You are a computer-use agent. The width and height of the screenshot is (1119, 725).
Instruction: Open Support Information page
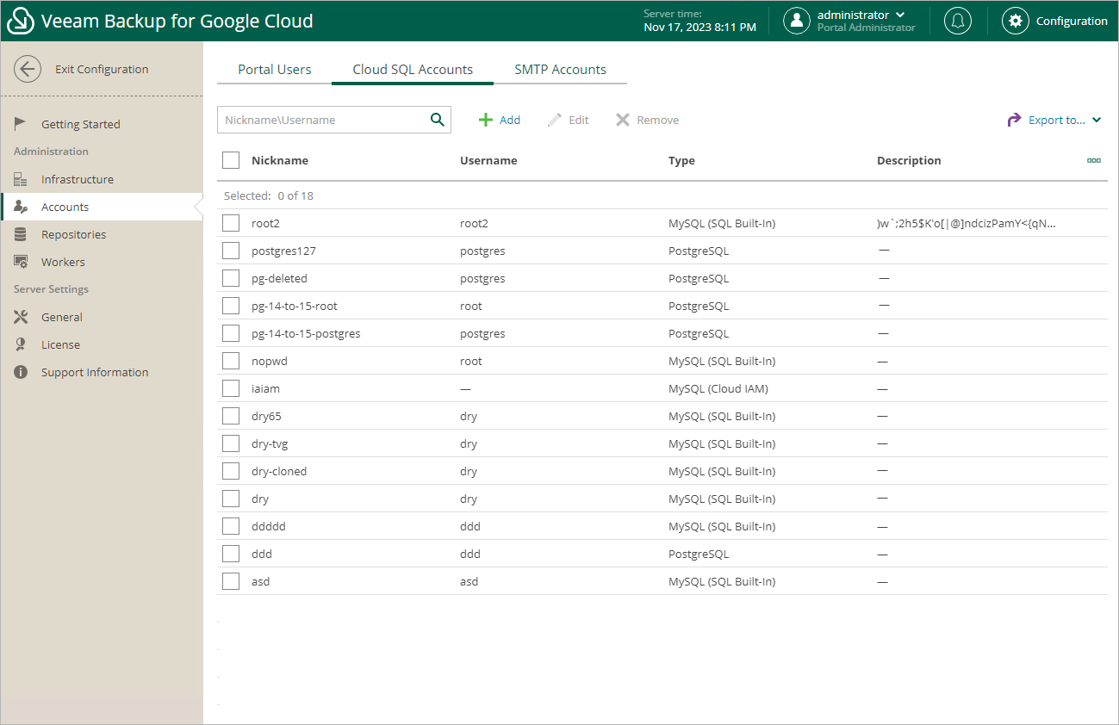click(95, 372)
